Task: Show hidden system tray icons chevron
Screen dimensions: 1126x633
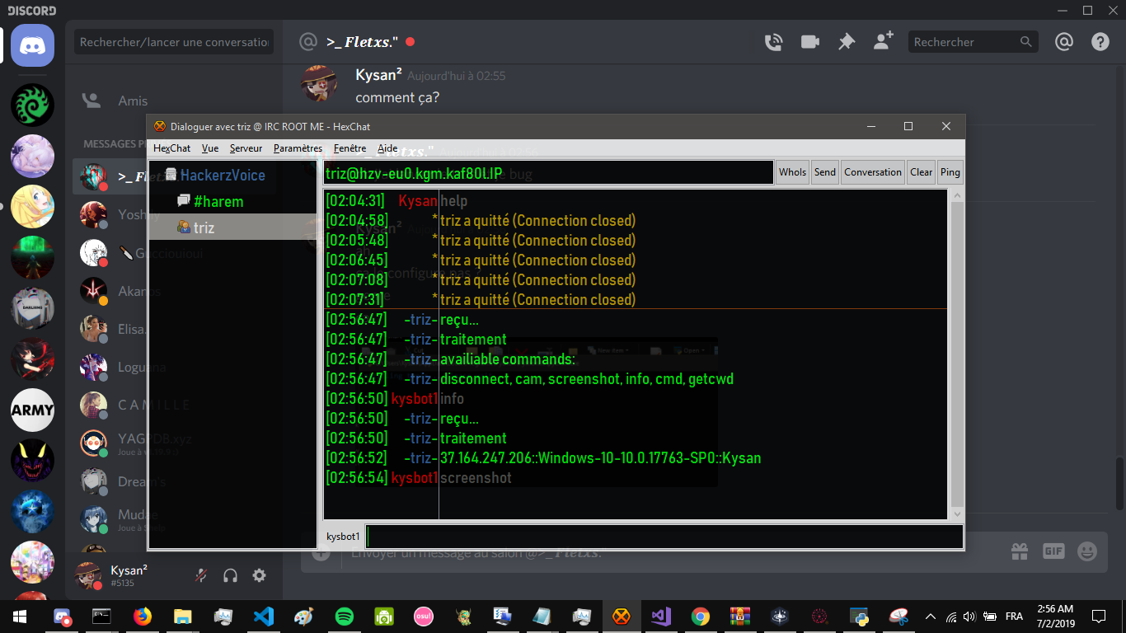Action: 931,617
